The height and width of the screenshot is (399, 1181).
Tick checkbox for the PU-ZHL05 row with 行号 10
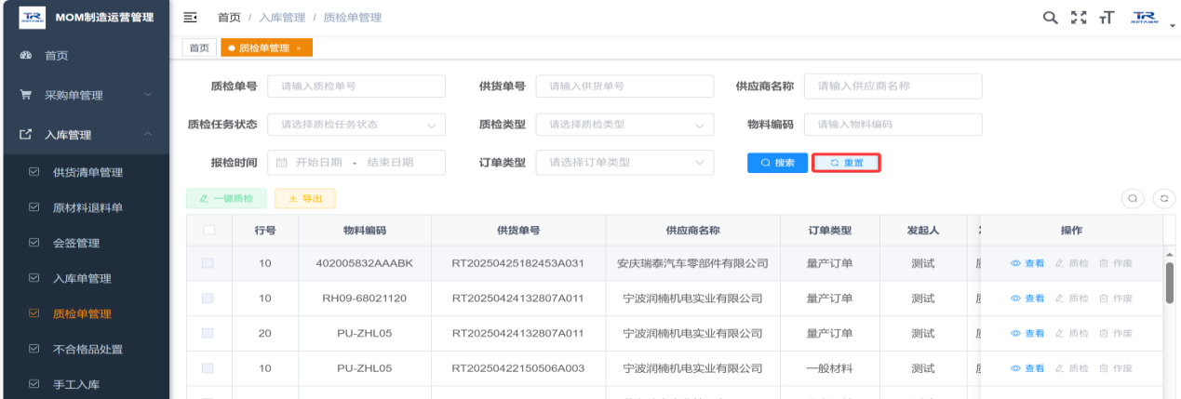(208, 367)
